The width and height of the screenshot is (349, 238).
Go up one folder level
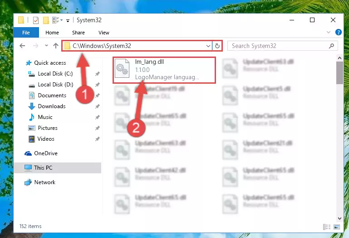[x=56, y=46]
